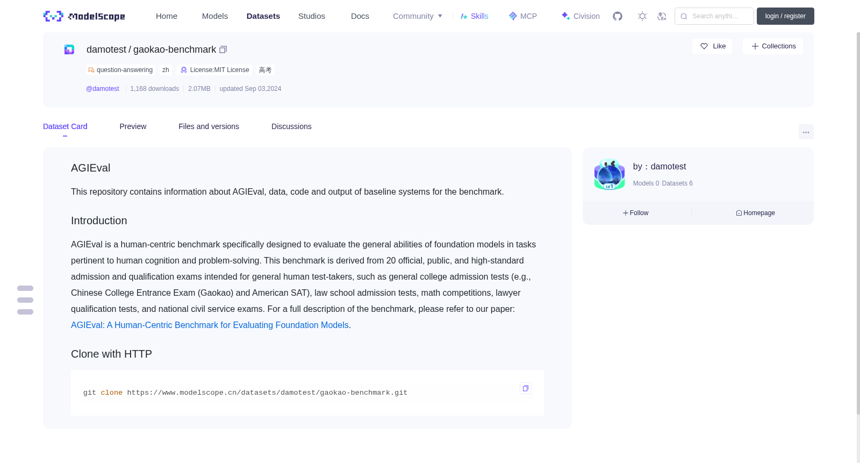860x463 pixels.
Task: Switch language with the translate icon
Action: [x=662, y=16]
